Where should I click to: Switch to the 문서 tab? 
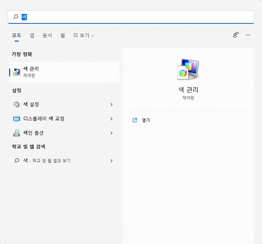click(x=47, y=35)
